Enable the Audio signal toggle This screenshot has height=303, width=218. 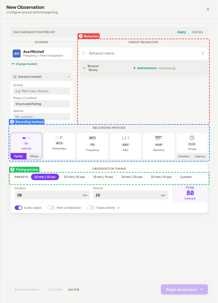pos(18,208)
